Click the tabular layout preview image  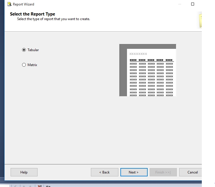click(148, 70)
